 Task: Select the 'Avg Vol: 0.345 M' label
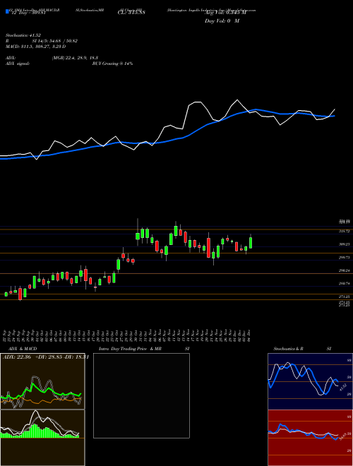[x=225, y=13]
